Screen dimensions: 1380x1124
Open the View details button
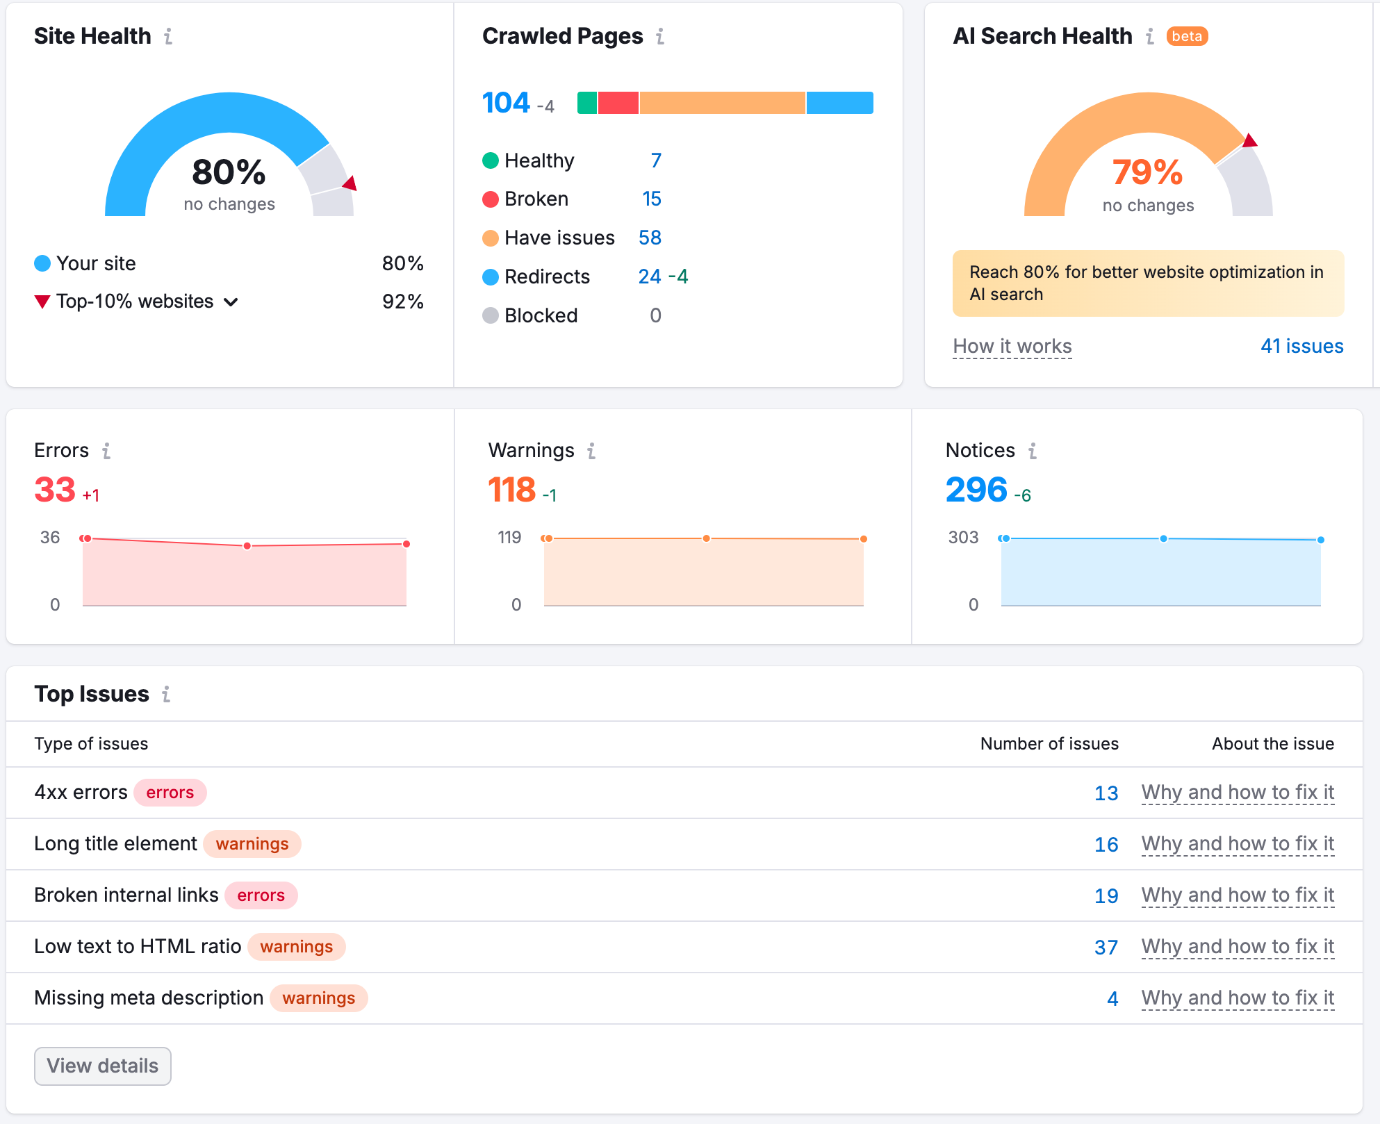tap(103, 1066)
